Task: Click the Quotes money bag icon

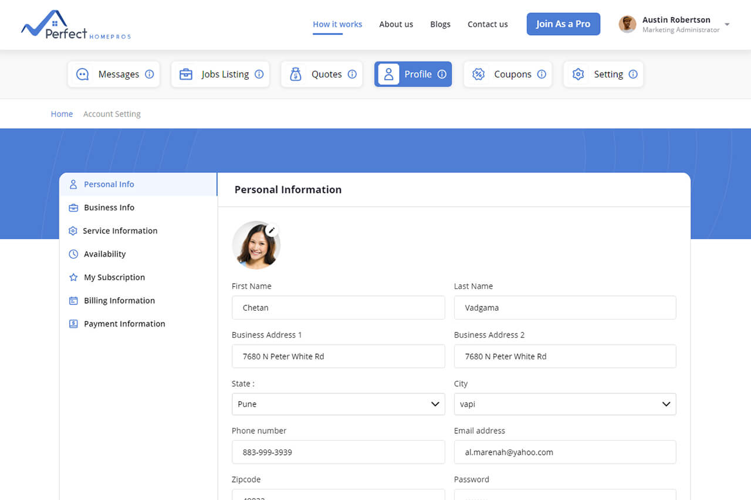Action: 296,74
